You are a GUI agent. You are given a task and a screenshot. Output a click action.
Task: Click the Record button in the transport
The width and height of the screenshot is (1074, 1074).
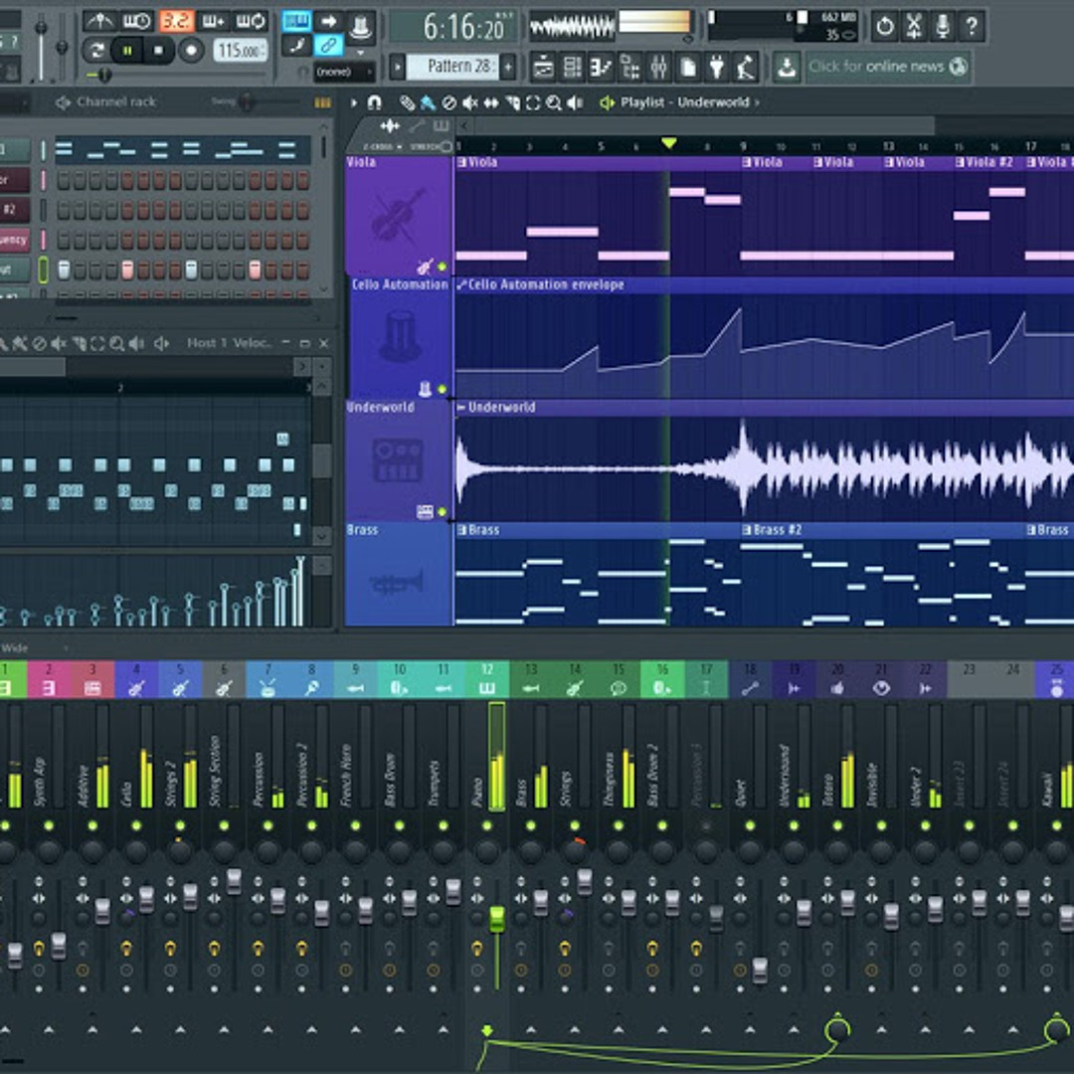pyautogui.click(x=191, y=50)
